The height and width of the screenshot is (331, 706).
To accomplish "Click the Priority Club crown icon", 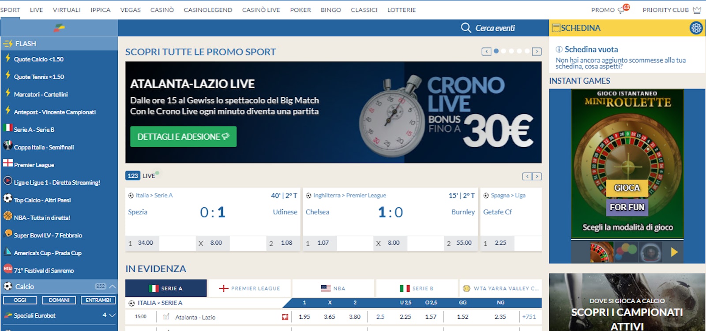I will 697,10.
